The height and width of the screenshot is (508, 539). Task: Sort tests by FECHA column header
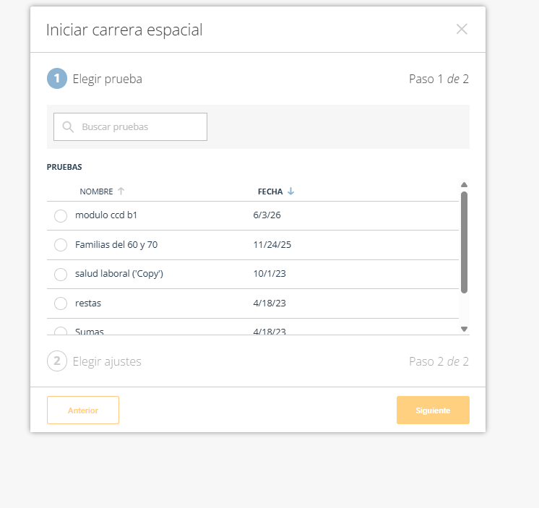pos(270,191)
